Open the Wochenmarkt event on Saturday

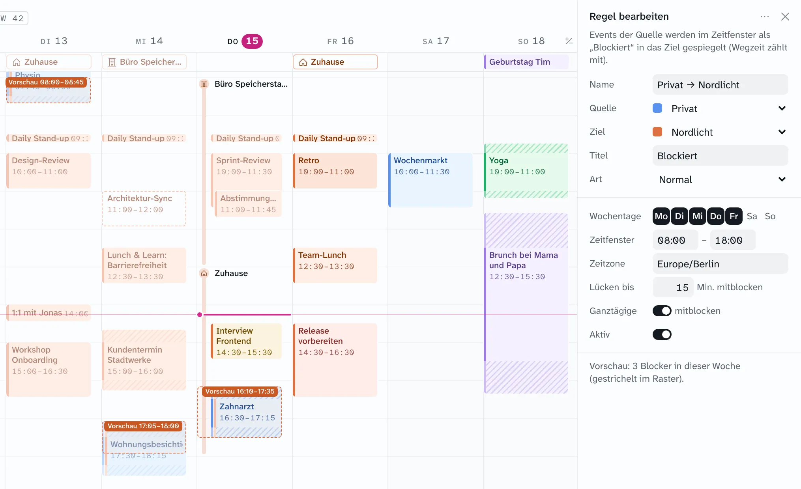pyautogui.click(x=430, y=180)
